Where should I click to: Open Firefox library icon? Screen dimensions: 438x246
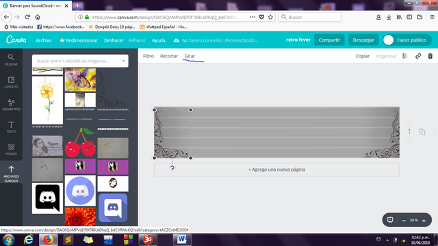(399, 17)
